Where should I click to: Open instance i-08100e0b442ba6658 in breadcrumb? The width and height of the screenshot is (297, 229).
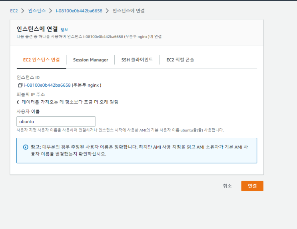point(79,11)
